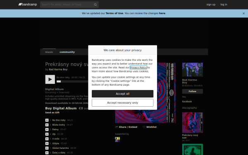Open the Privacy Policy link
This screenshot has height=155, width=248.
[x=138, y=67]
